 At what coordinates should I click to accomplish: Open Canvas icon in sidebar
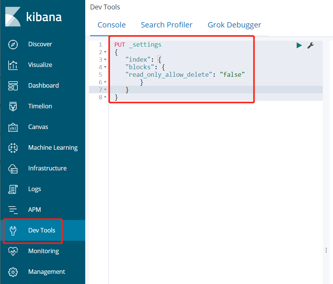[13, 127]
